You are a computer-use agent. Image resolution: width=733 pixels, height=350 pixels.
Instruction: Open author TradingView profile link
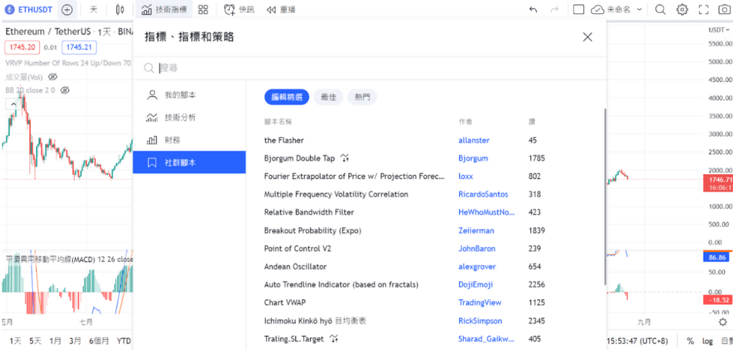(x=480, y=302)
